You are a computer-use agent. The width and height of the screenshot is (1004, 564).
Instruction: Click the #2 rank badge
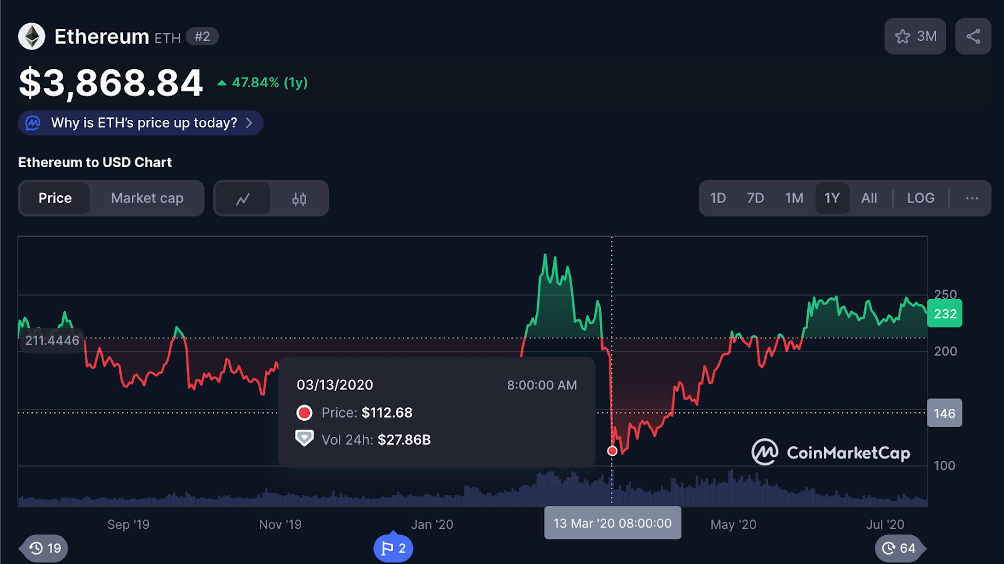(x=202, y=36)
